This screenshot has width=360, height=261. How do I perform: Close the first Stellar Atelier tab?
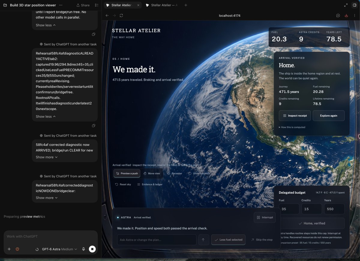point(138,5)
